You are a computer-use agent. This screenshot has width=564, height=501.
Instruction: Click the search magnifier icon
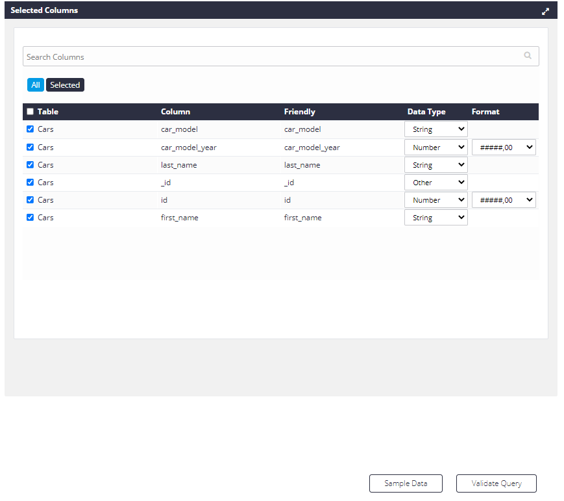pos(527,55)
